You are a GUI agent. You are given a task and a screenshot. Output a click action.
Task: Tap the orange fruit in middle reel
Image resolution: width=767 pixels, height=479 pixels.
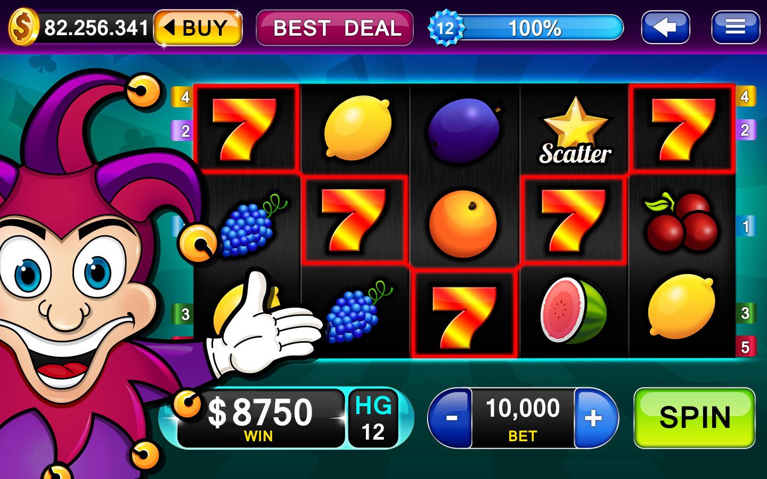[x=463, y=224]
